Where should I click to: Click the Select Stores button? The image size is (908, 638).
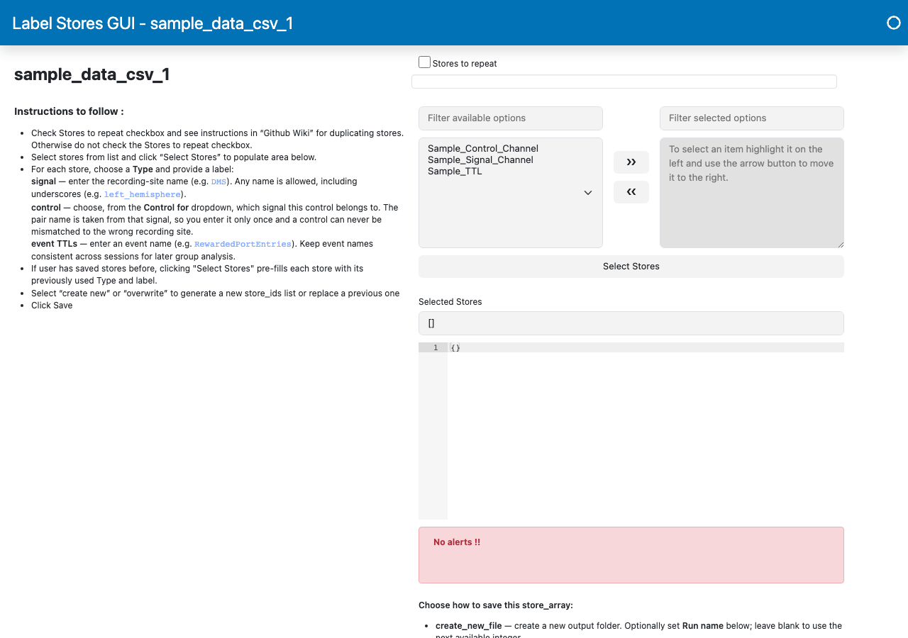pos(631,267)
